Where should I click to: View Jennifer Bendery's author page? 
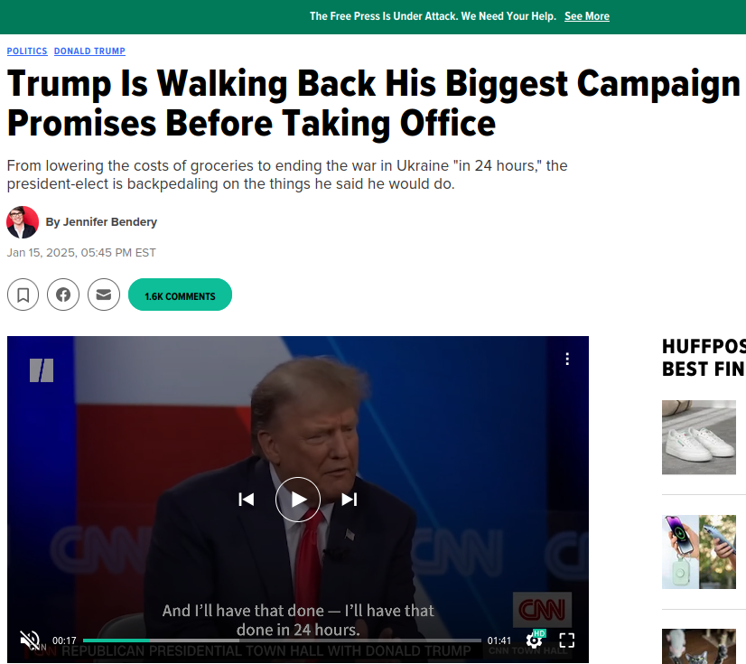pos(101,222)
